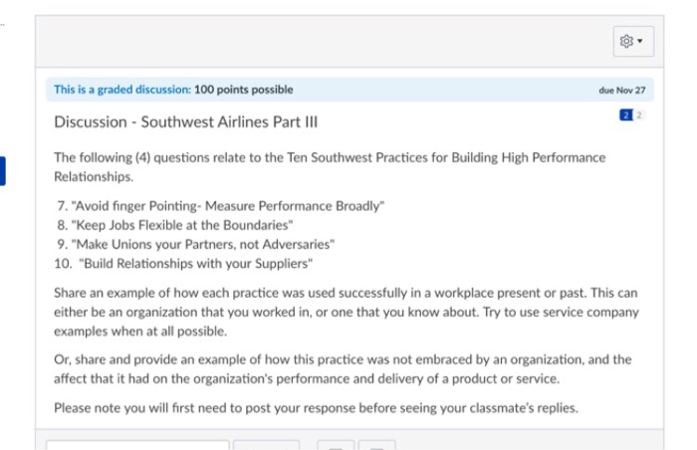Click list item 7 "Avoid finger Pointing"
This screenshot has width=697, height=450.
point(220,206)
